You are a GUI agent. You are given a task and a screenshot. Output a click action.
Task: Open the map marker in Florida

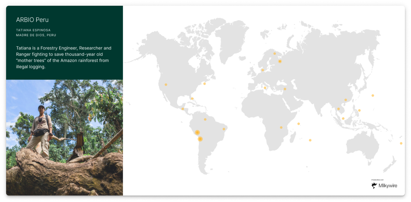192,99
